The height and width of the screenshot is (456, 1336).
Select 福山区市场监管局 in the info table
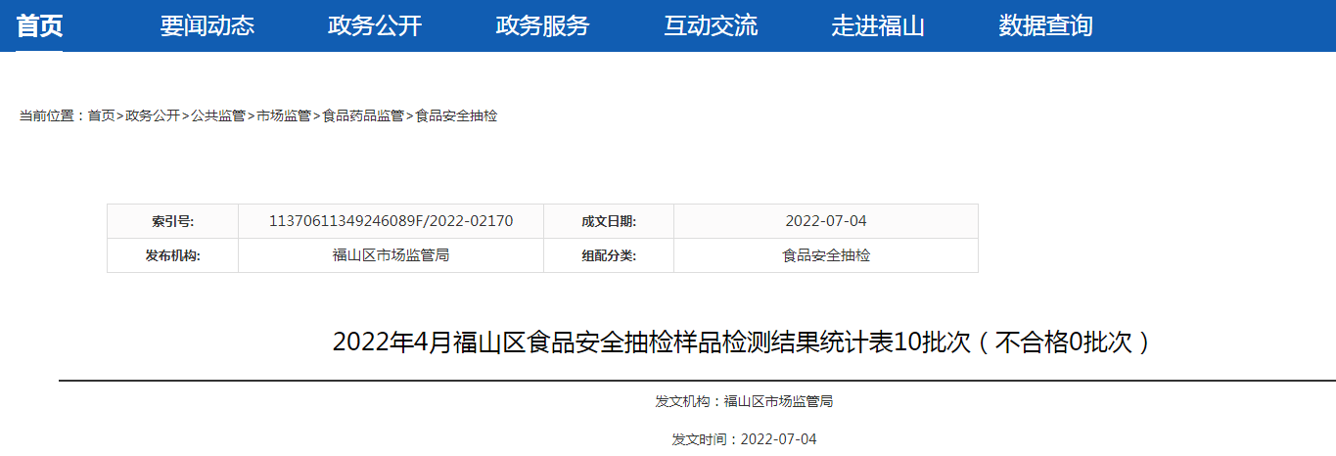pyautogui.click(x=392, y=255)
